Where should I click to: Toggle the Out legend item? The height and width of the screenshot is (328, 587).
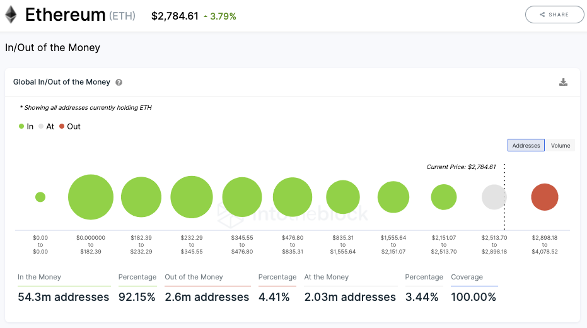tap(70, 127)
